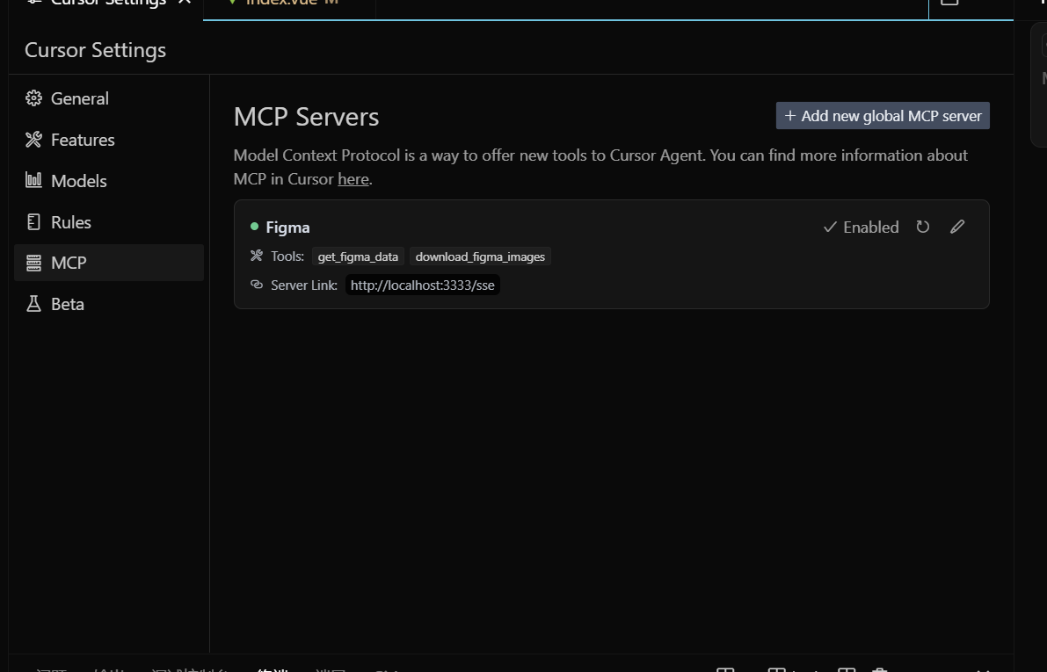1047x672 pixels.
Task: Click the MCP Servers heading
Action: (x=307, y=117)
